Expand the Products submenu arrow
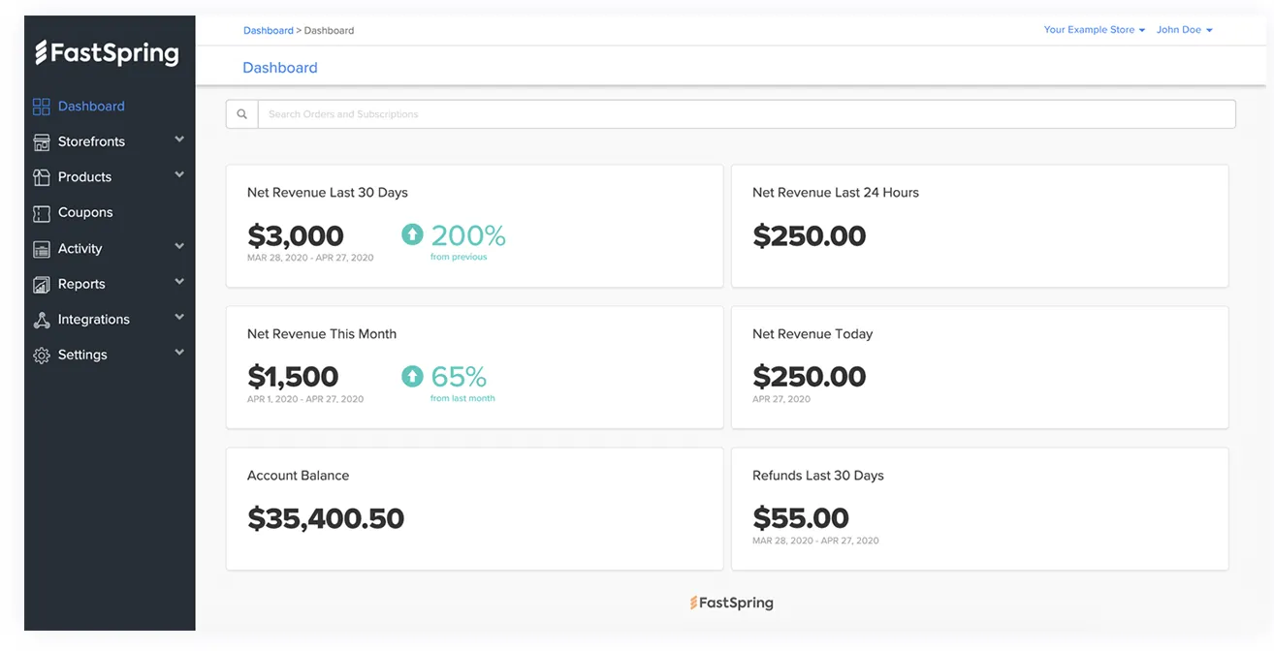Viewport: 1274px width, 651px height. [179, 175]
